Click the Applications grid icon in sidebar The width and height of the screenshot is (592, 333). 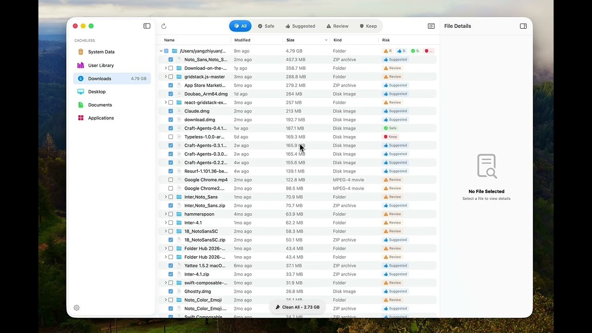[80, 118]
